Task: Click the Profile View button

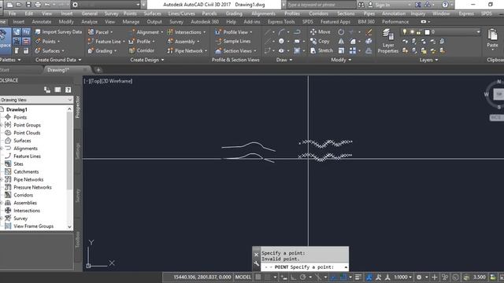Action: tap(233, 31)
